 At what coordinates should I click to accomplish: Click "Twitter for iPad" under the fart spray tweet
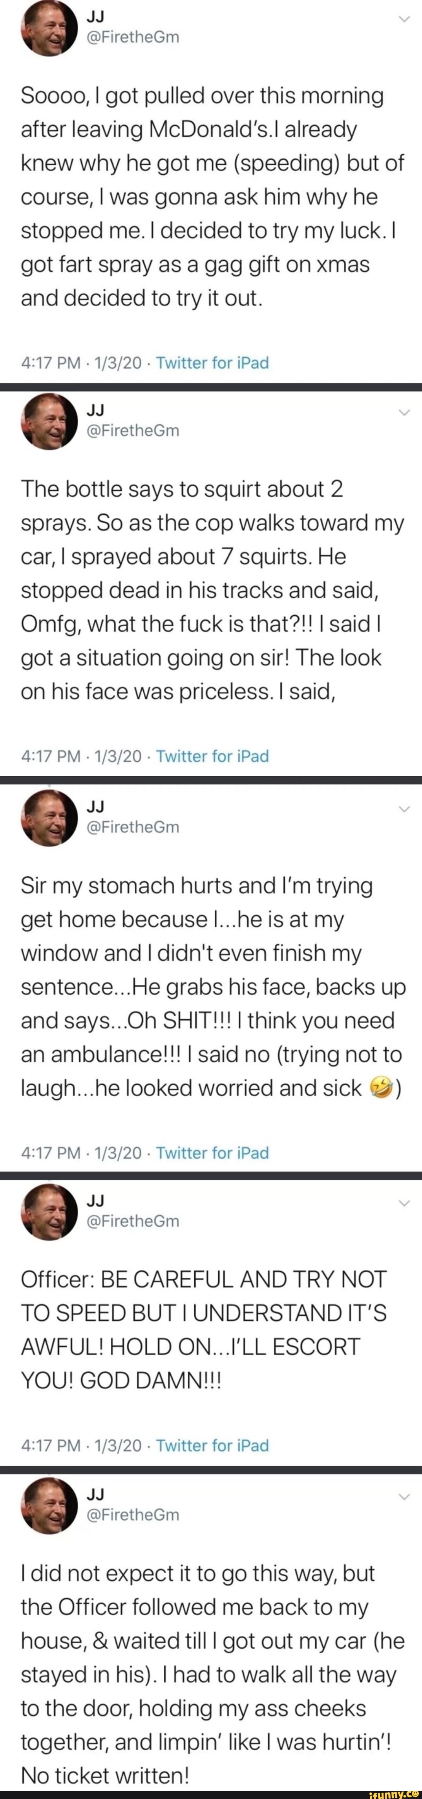point(212,362)
